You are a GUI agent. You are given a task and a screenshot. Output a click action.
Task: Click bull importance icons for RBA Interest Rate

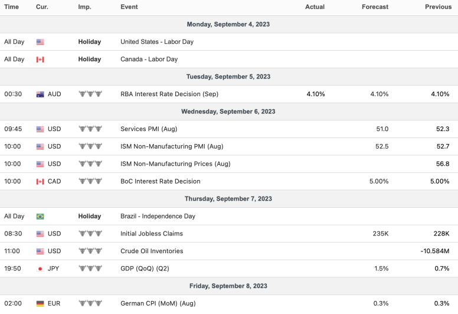[x=90, y=94]
